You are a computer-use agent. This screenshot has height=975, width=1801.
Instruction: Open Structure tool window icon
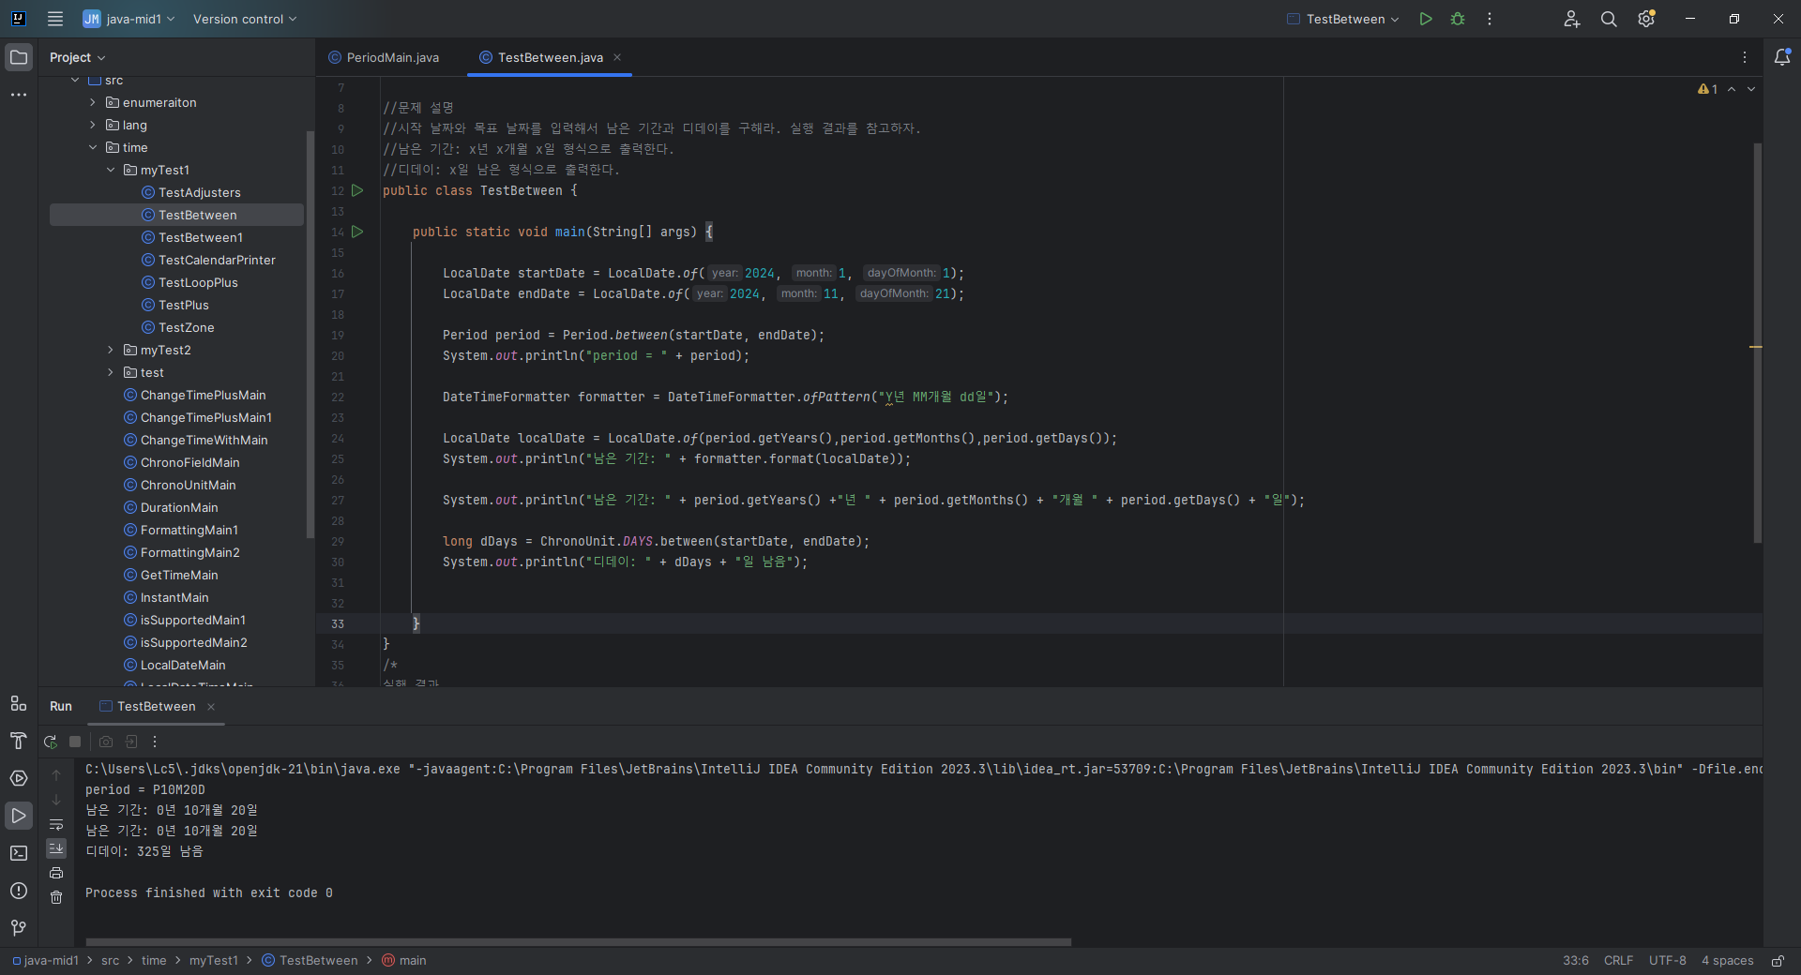click(x=19, y=703)
